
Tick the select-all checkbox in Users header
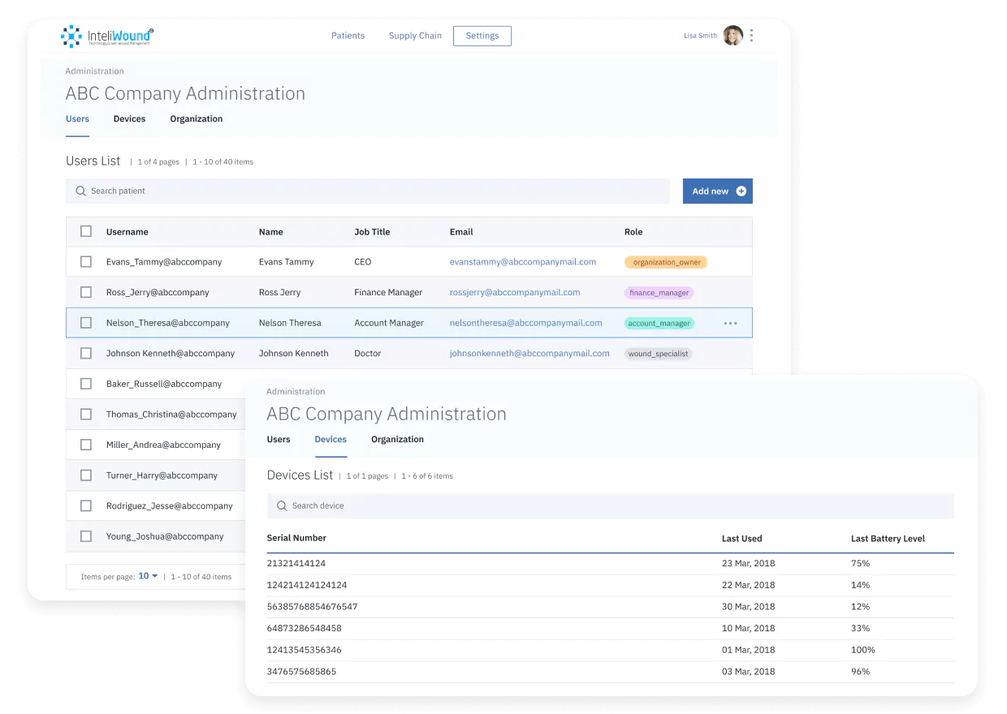click(86, 231)
